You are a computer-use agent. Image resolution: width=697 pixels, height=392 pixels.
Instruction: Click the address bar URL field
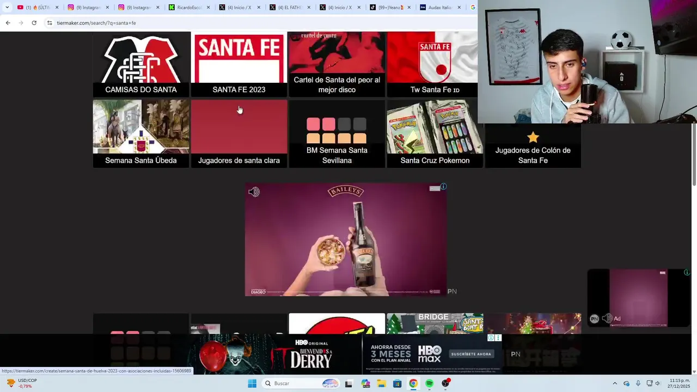(261, 23)
